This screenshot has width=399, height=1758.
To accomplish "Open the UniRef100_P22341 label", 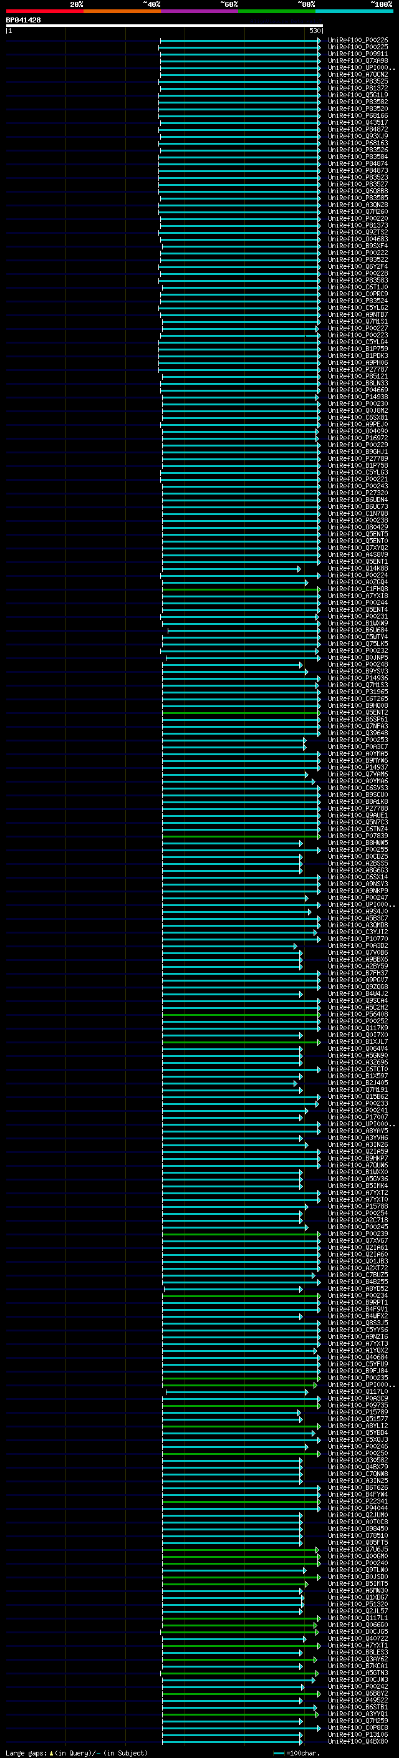I will tap(357, 1502).
